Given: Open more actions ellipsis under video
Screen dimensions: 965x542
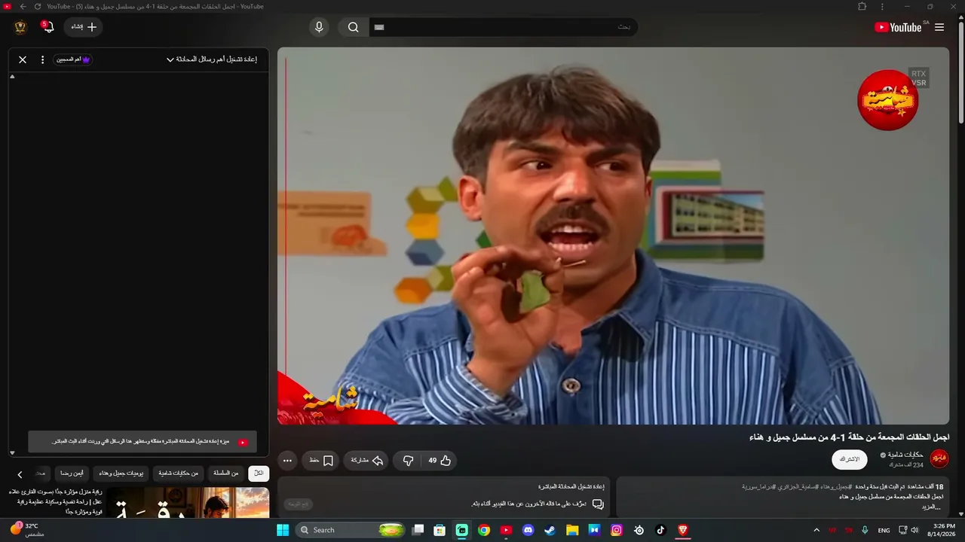Looking at the screenshot, I should coord(287,460).
